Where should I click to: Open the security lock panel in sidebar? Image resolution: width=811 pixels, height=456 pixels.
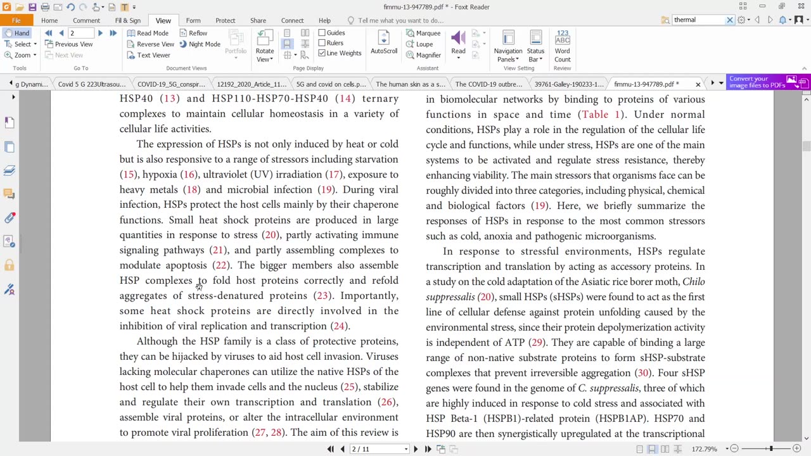coord(10,265)
